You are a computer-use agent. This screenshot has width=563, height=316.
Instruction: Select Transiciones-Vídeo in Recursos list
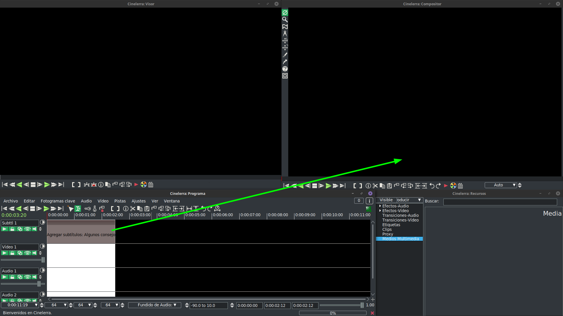pos(400,220)
